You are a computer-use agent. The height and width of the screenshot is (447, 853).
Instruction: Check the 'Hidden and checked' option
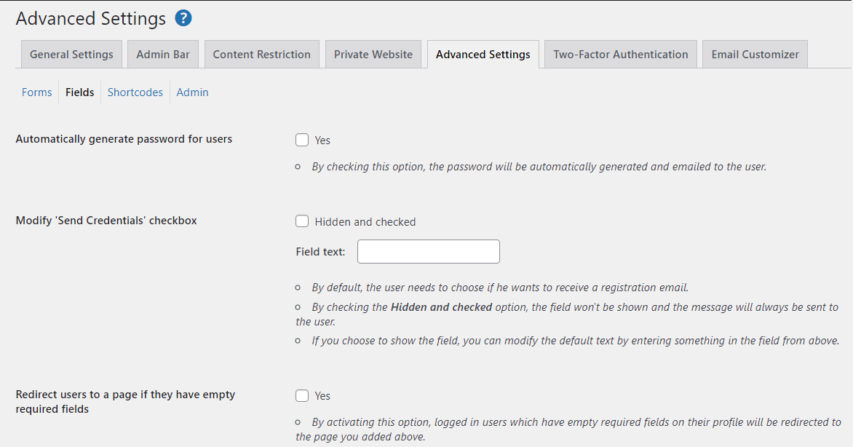[302, 221]
